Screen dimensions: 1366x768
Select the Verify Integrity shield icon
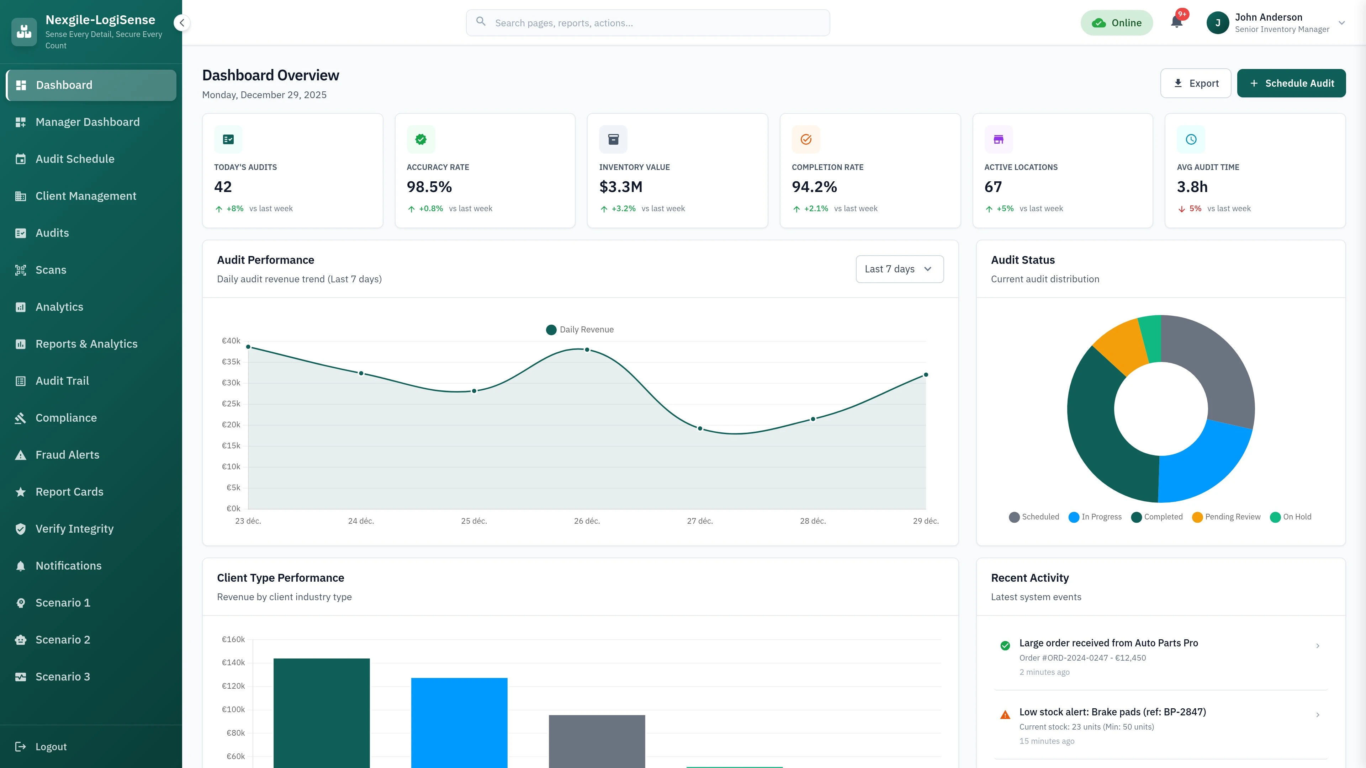tap(21, 528)
